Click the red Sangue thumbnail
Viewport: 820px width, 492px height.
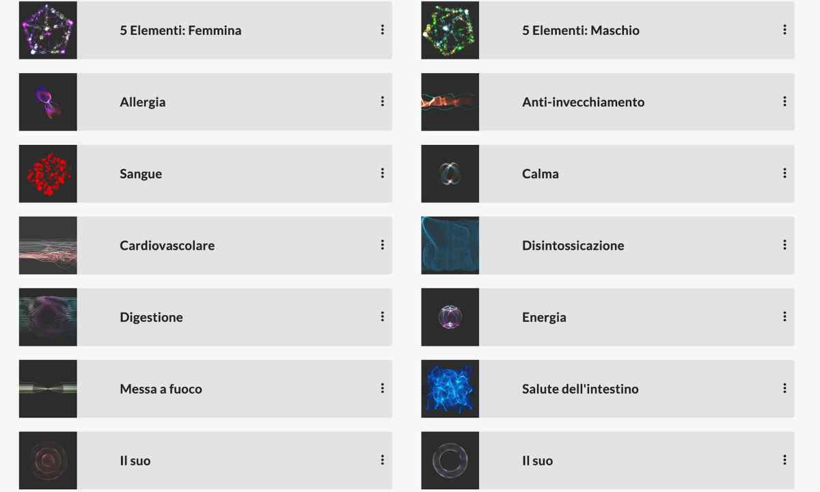(x=48, y=174)
